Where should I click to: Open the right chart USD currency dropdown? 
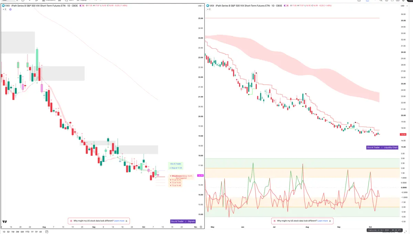(403, 6)
